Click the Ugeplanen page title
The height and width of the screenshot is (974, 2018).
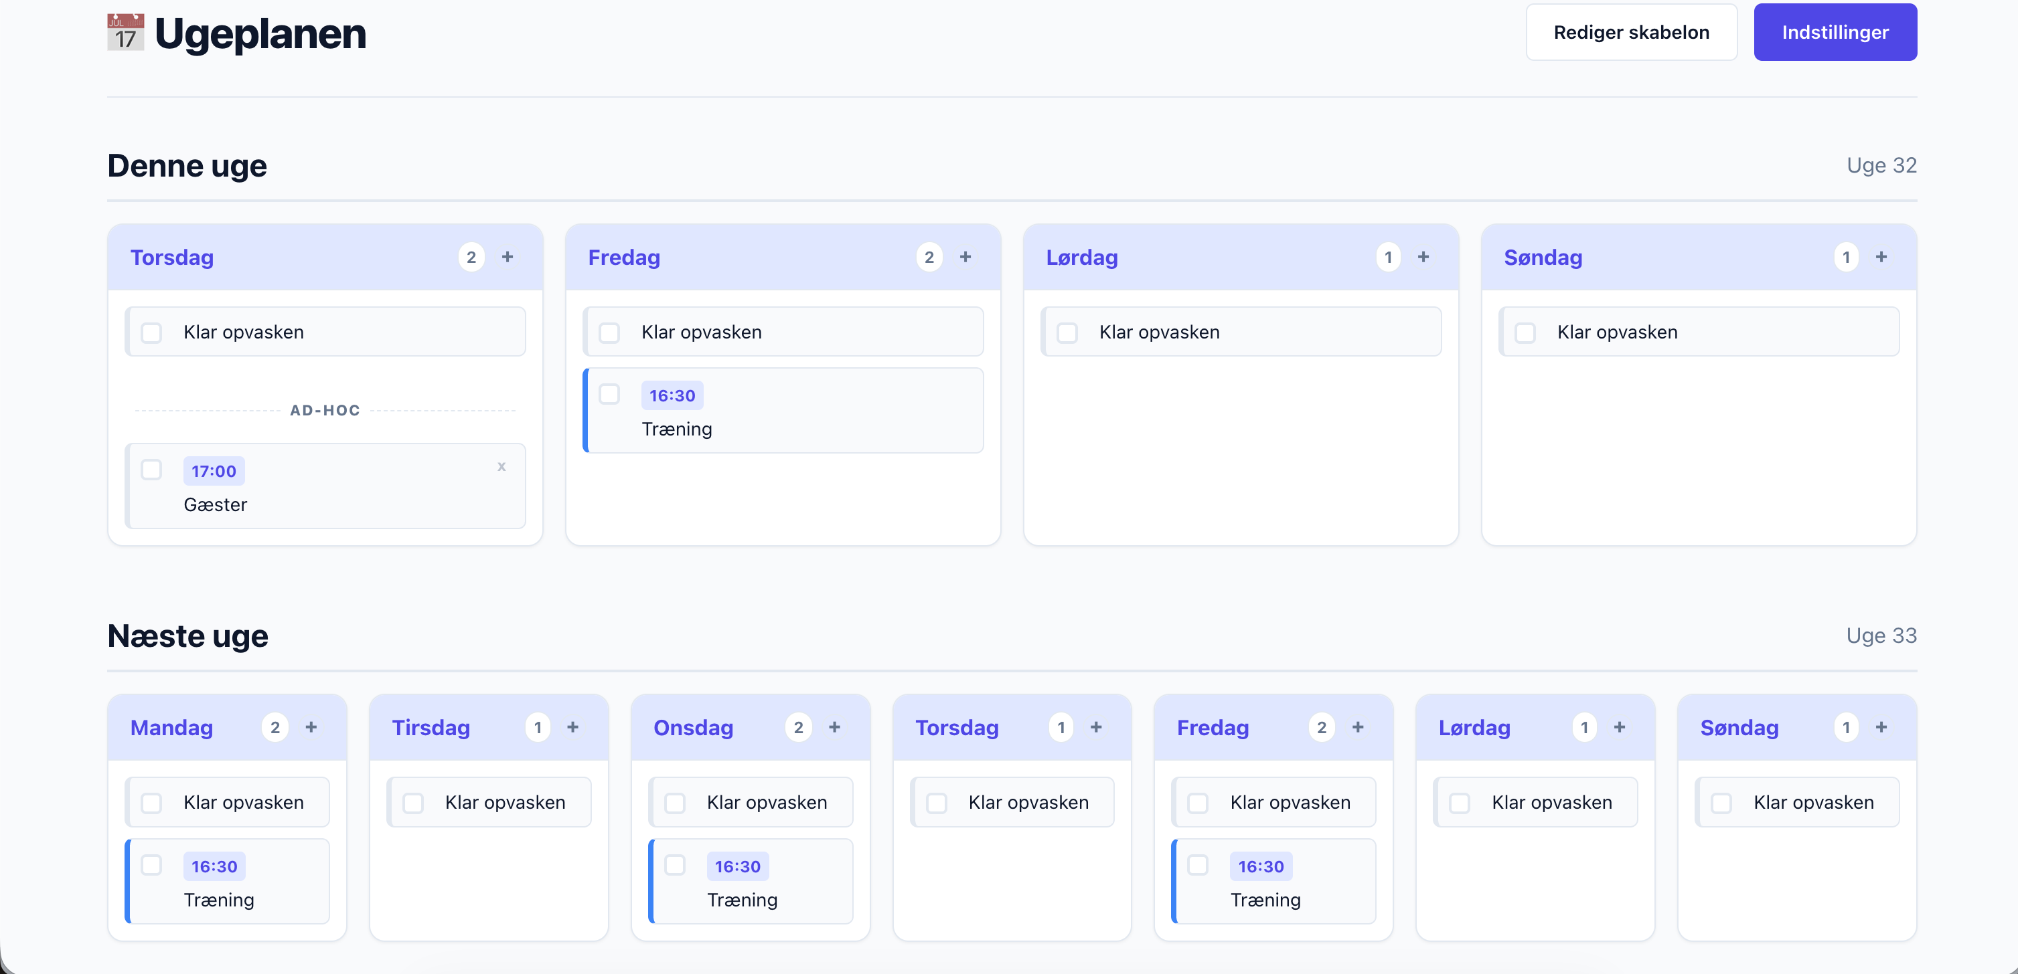coord(260,33)
